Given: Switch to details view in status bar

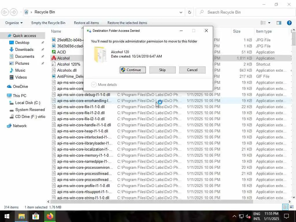Looking at the screenshot, I should 285,207.
